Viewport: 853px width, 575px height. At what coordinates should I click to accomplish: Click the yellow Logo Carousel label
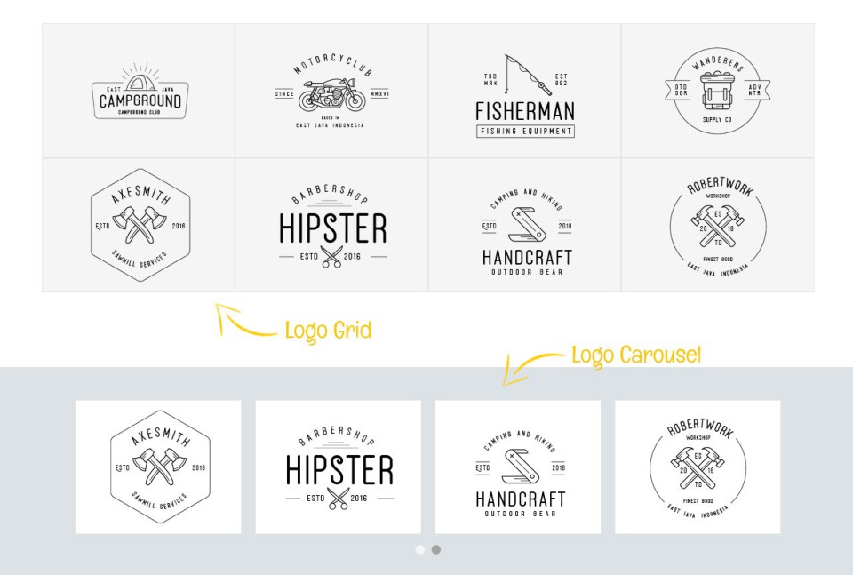636,355
